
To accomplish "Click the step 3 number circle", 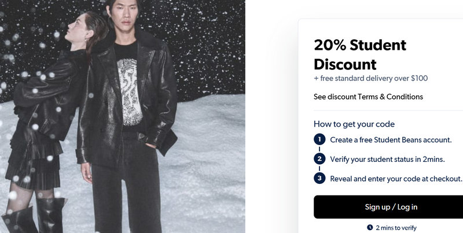I will (319, 178).
